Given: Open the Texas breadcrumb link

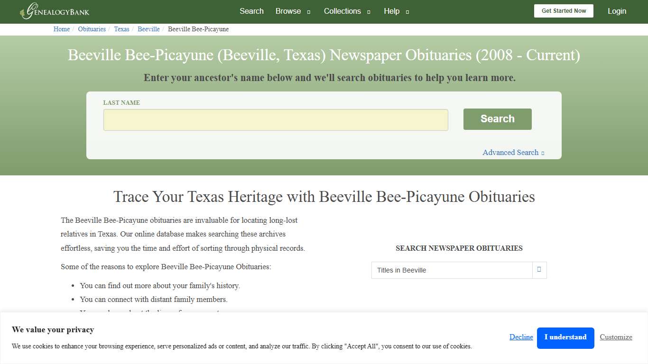Looking at the screenshot, I should (x=121, y=29).
